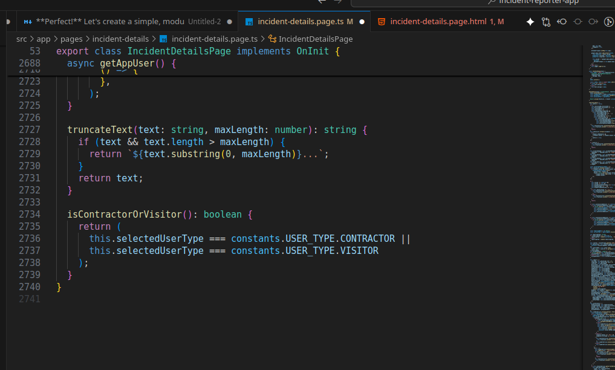The width and height of the screenshot is (615, 370).
Task: Expand the IncidentDetailsPage breadcrumb symbol list
Action: pos(315,39)
